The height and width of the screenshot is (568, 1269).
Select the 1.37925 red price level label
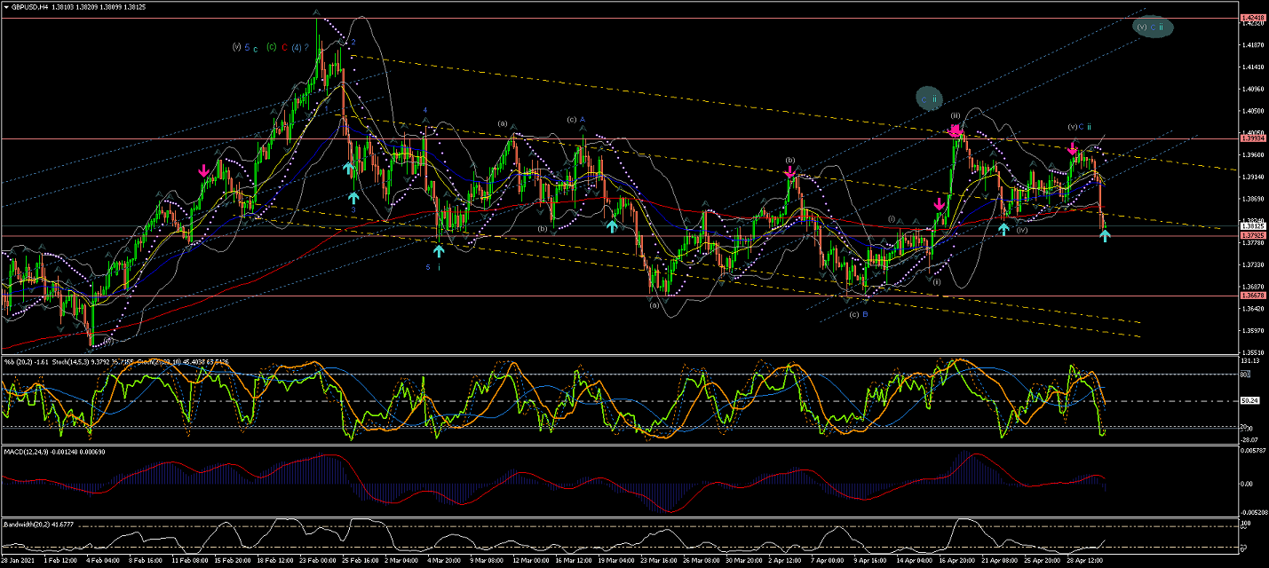click(1252, 236)
